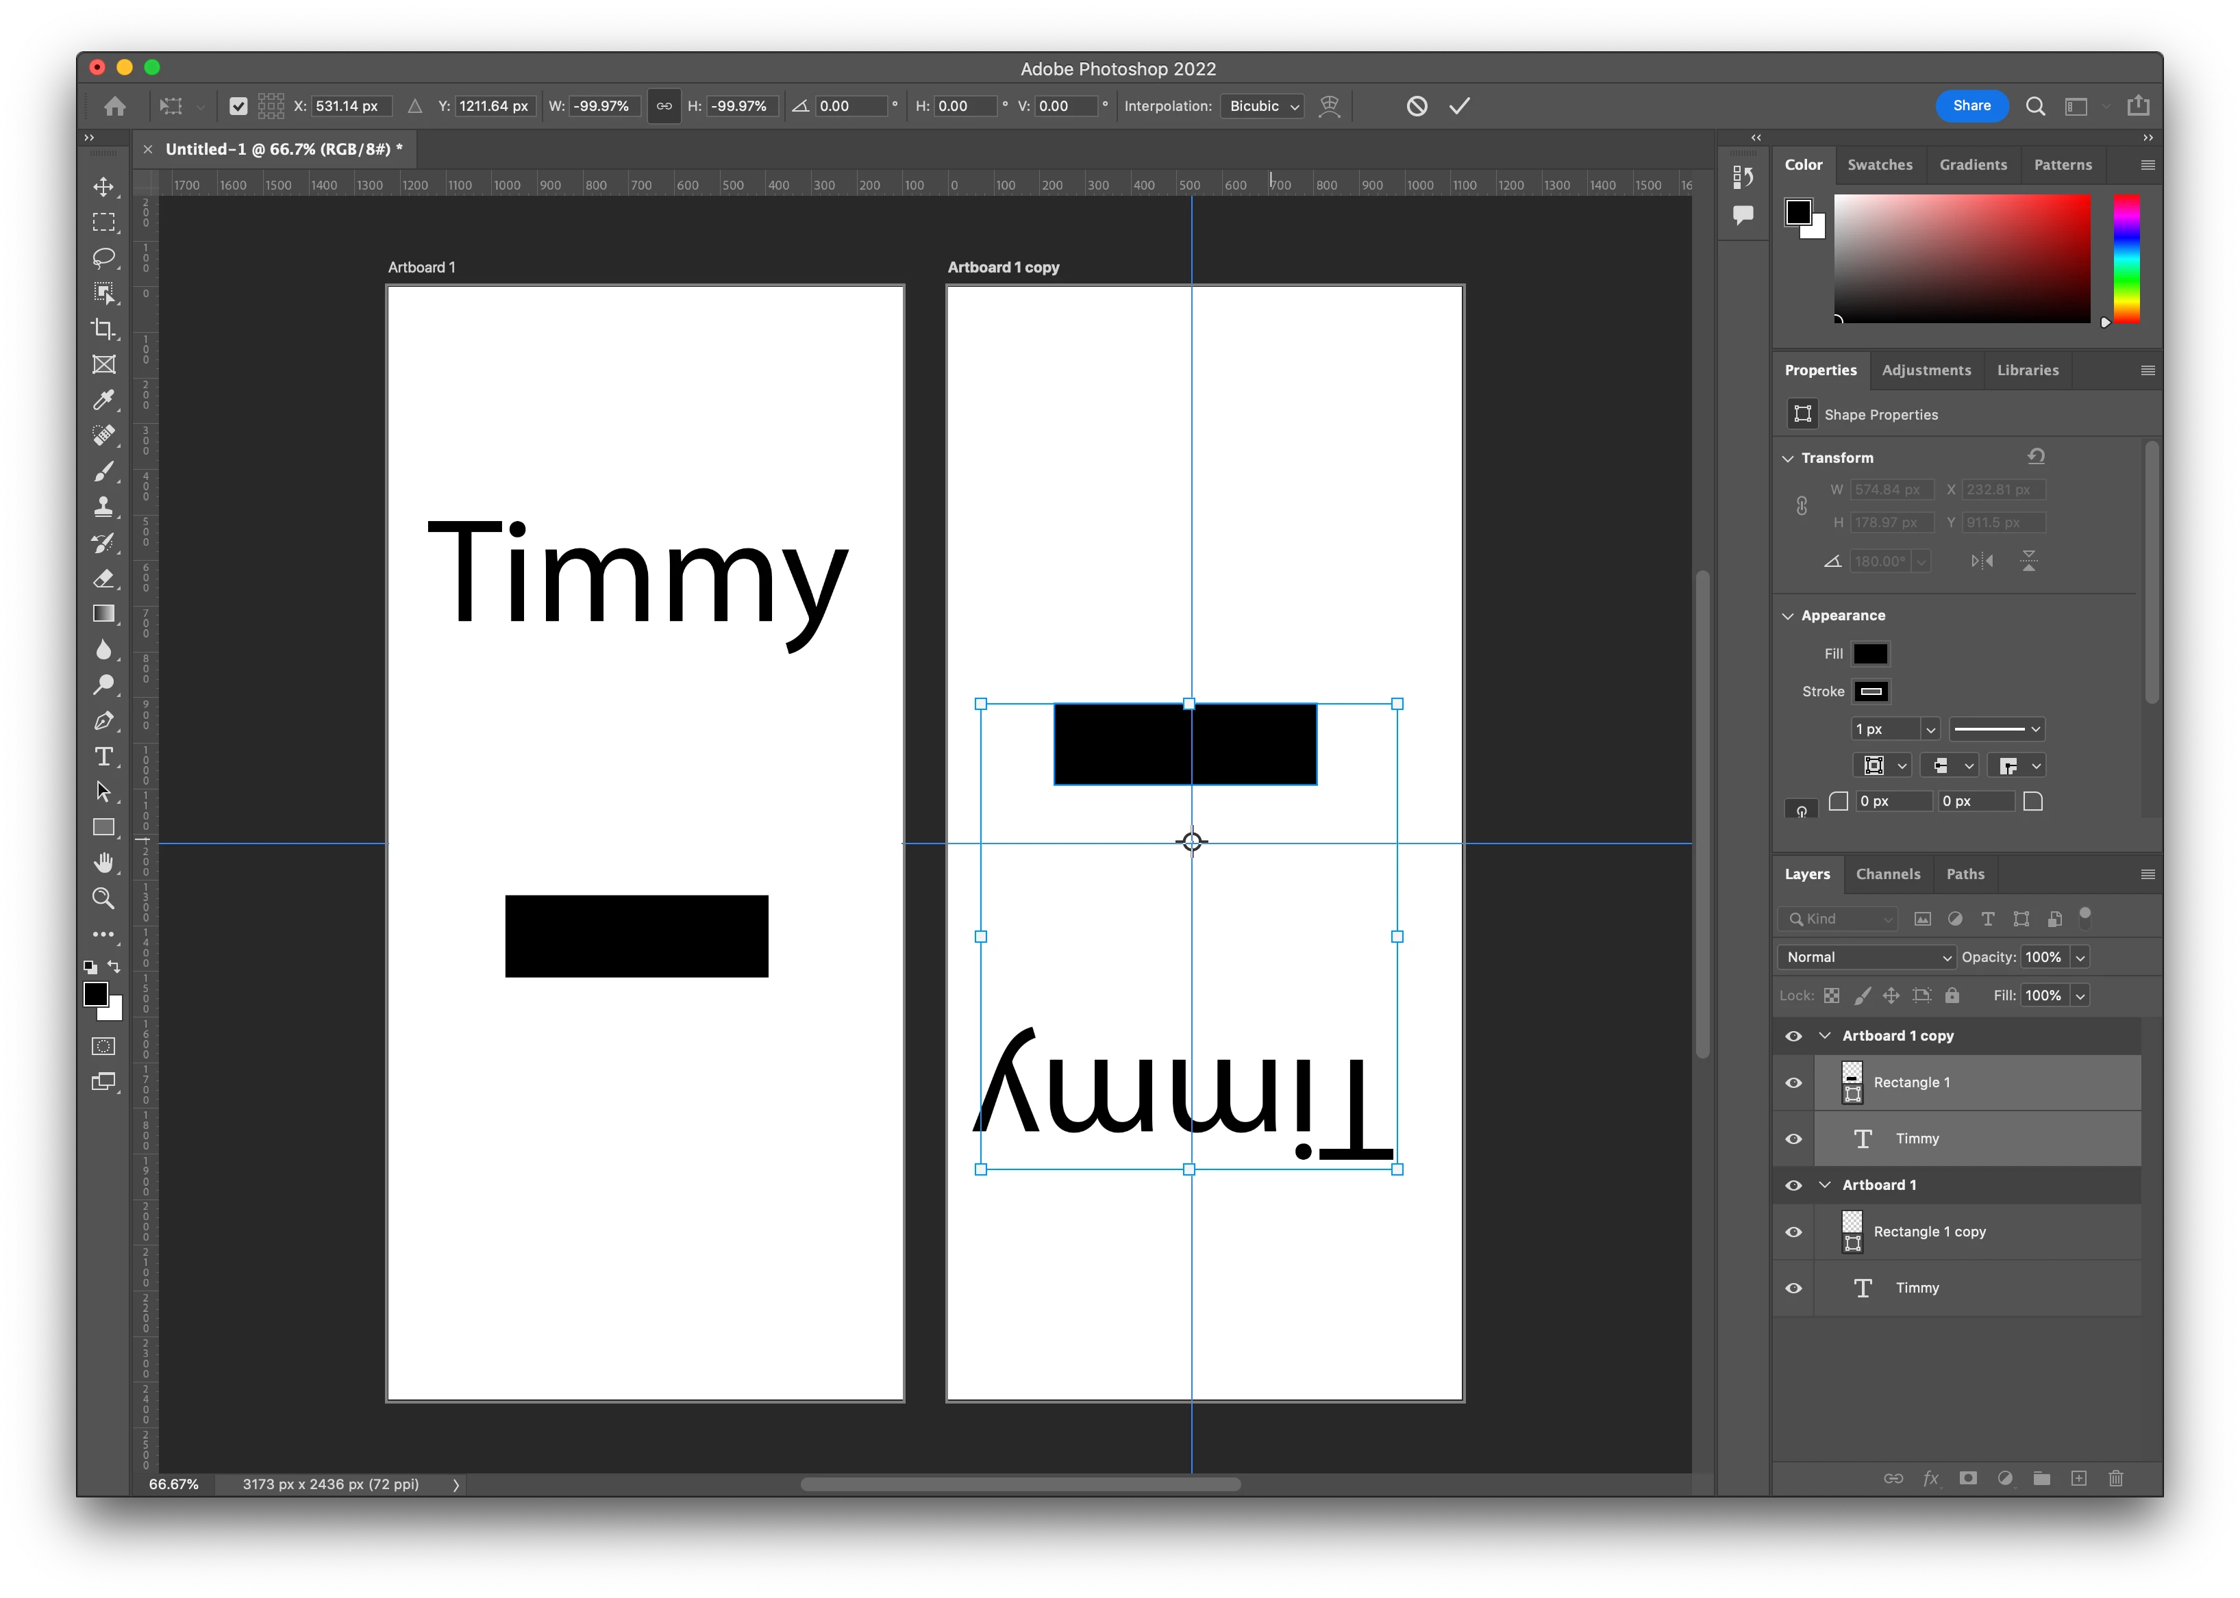Click the Fill color swatch in Appearance
The height and width of the screenshot is (1598, 2240).
click(x=1871, y=653)
